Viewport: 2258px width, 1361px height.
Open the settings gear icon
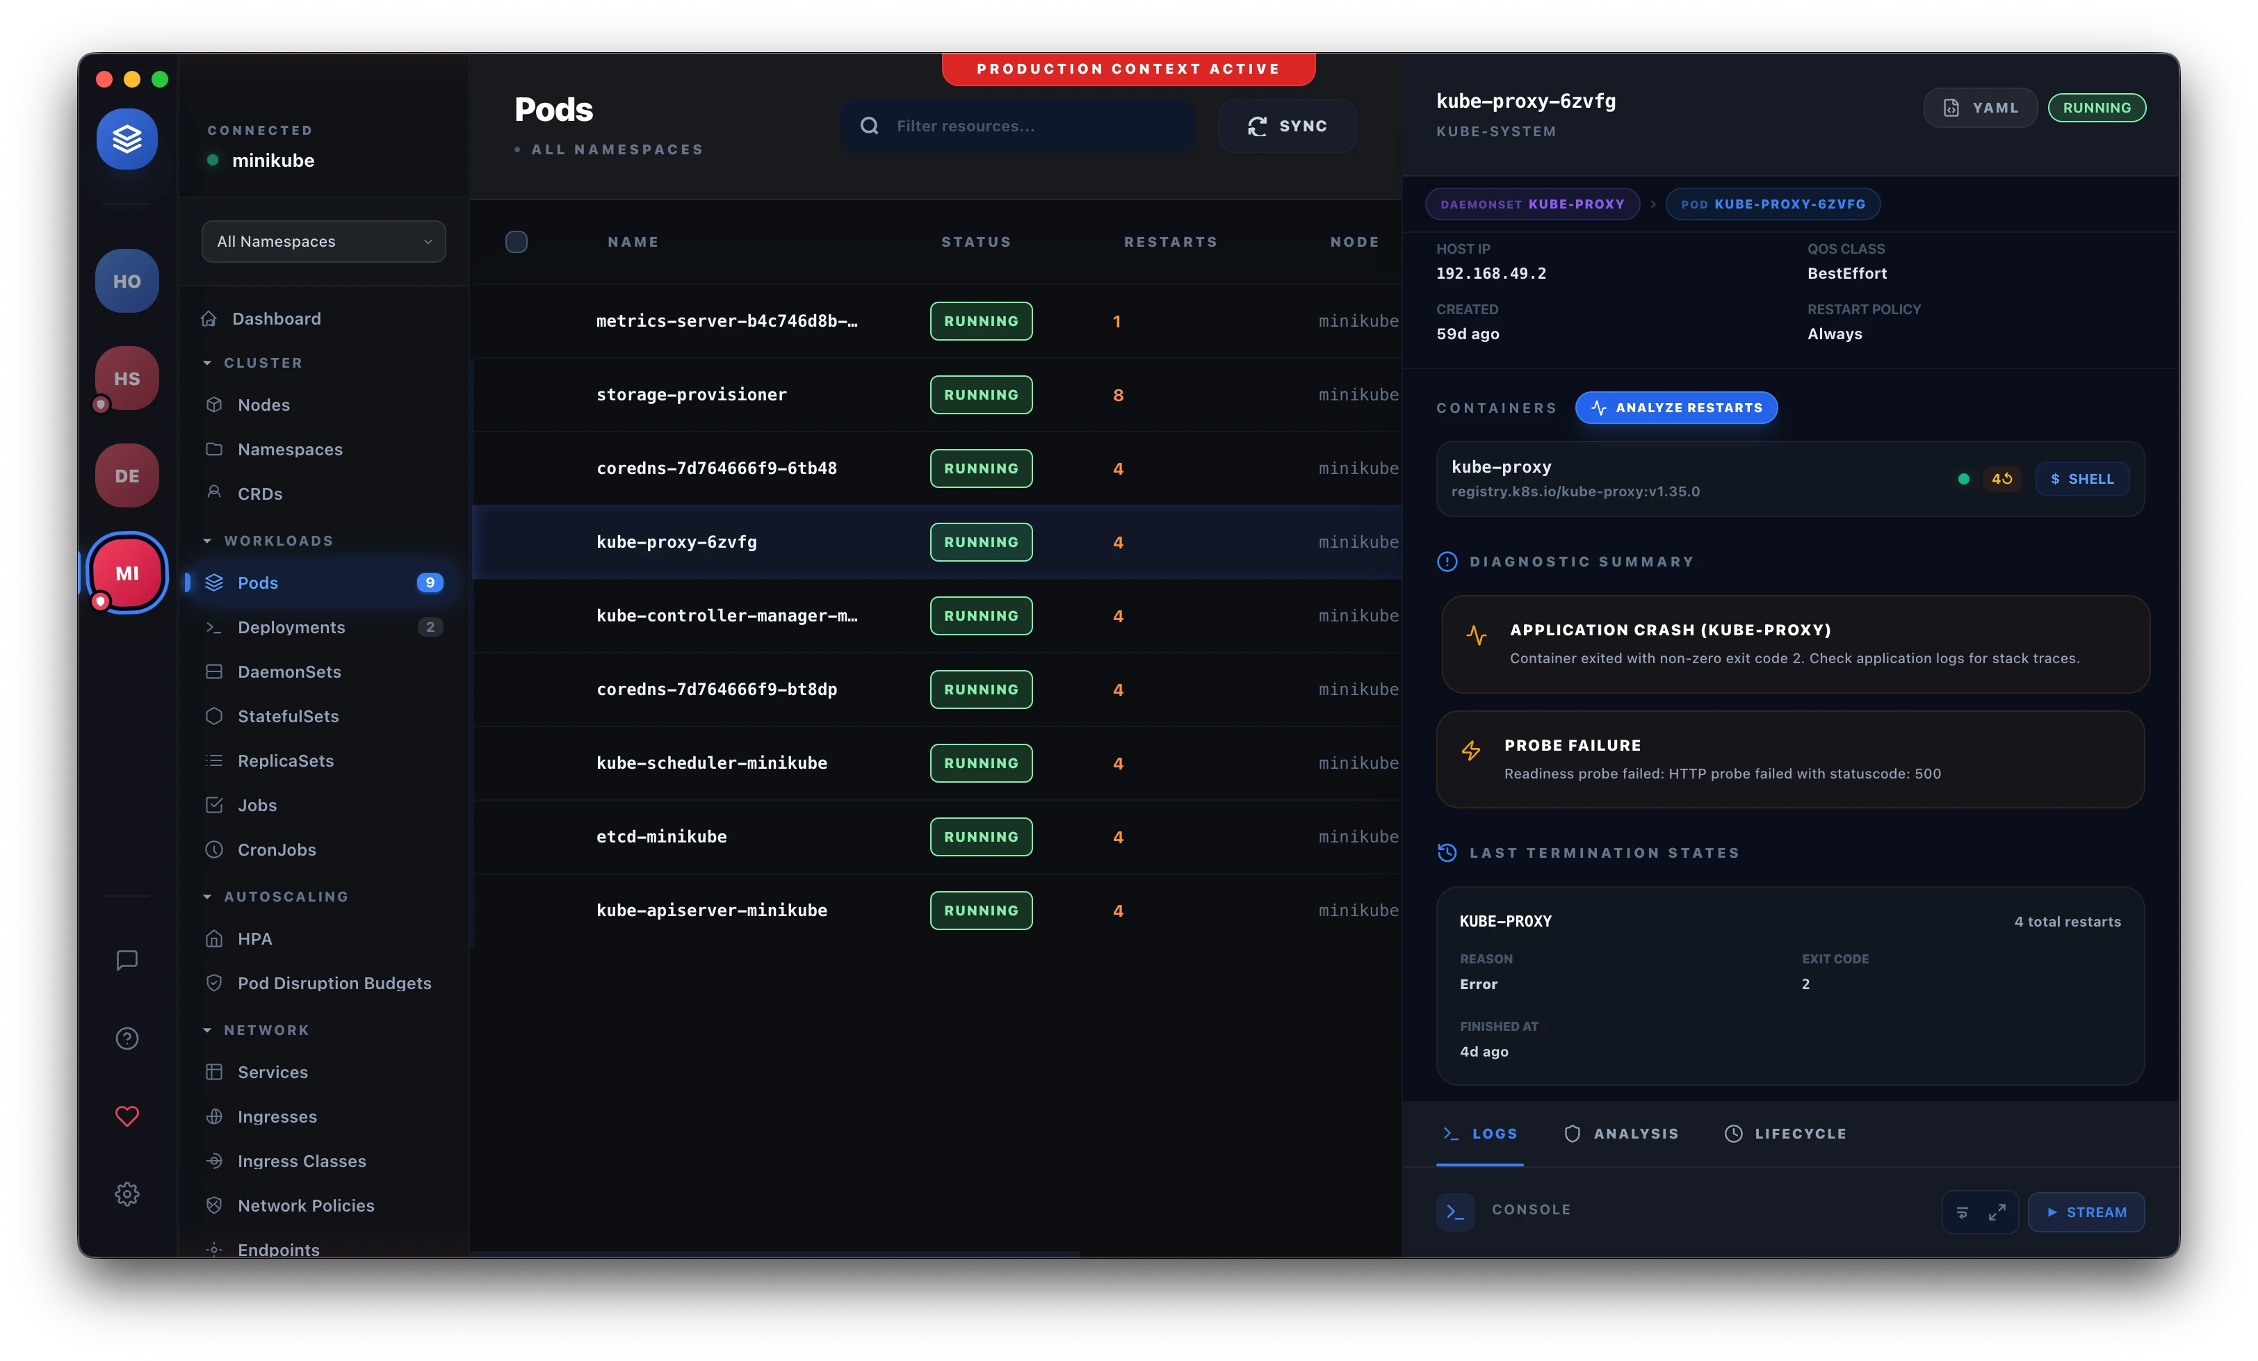click(x=127, y=1194)
